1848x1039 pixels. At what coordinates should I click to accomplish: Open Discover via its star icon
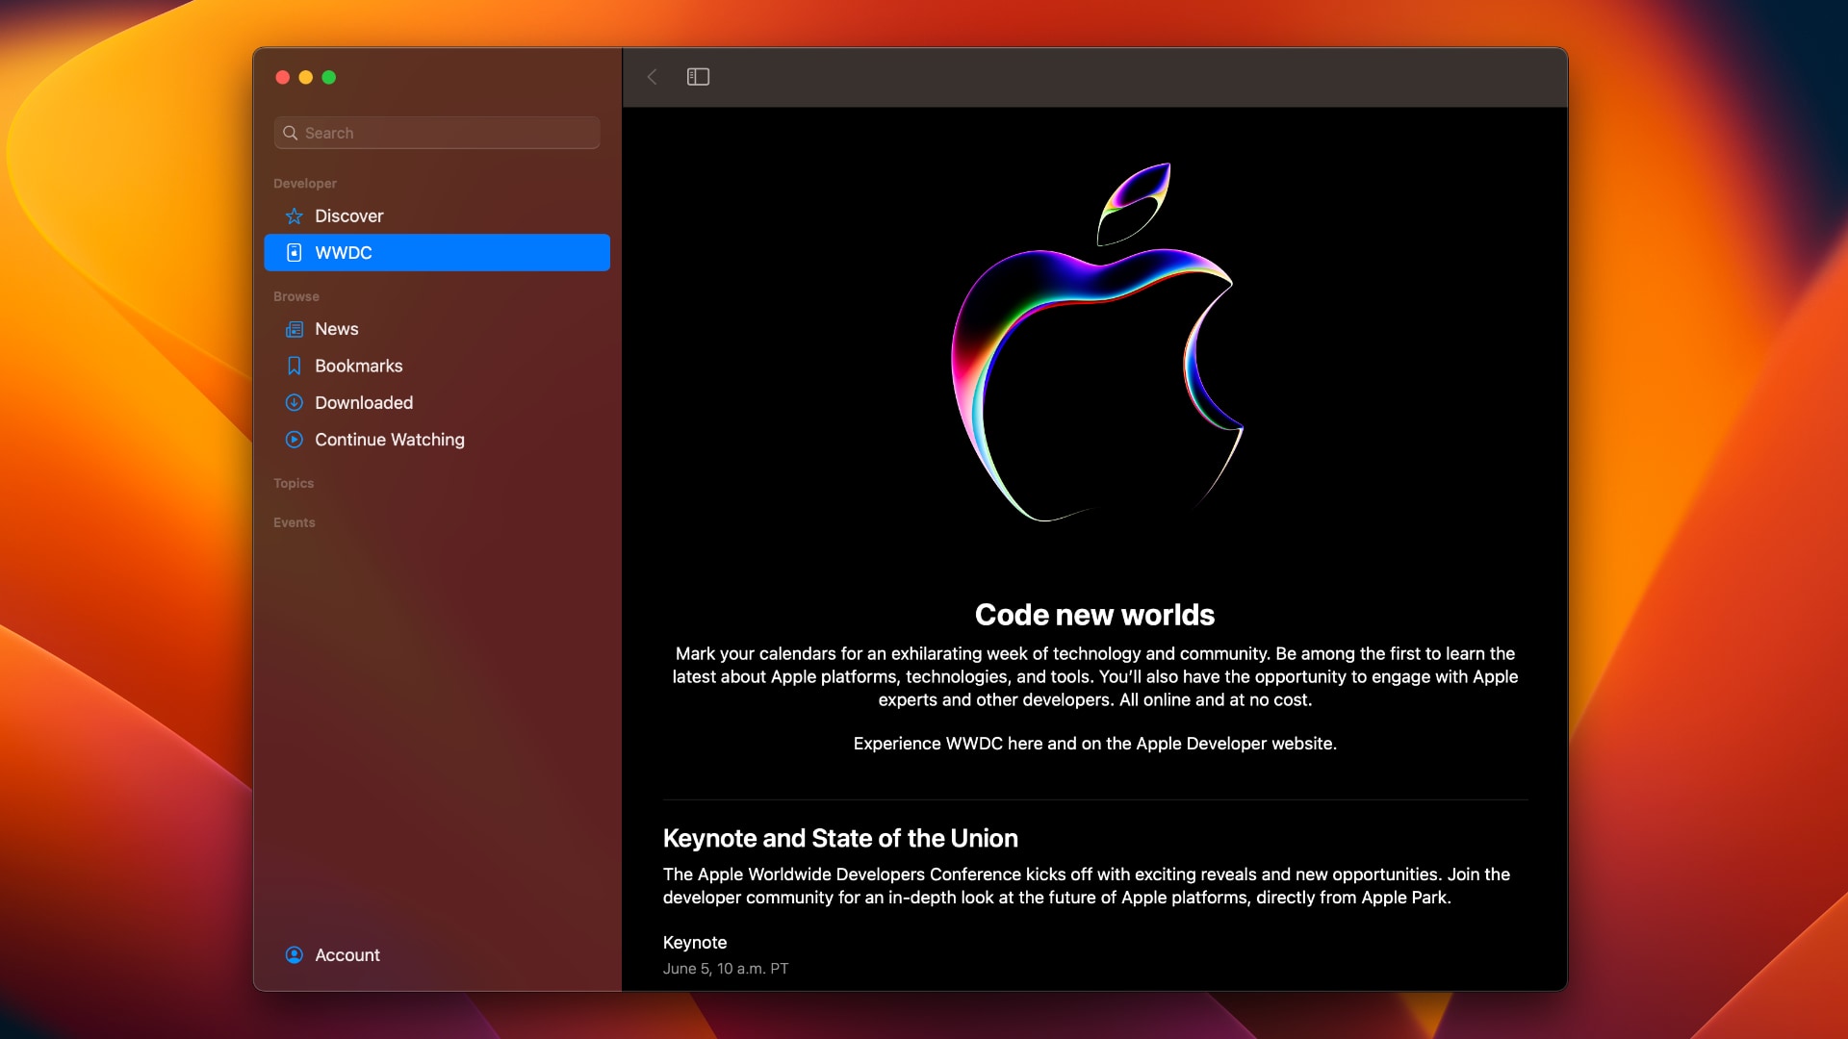[x=295, y=216]
